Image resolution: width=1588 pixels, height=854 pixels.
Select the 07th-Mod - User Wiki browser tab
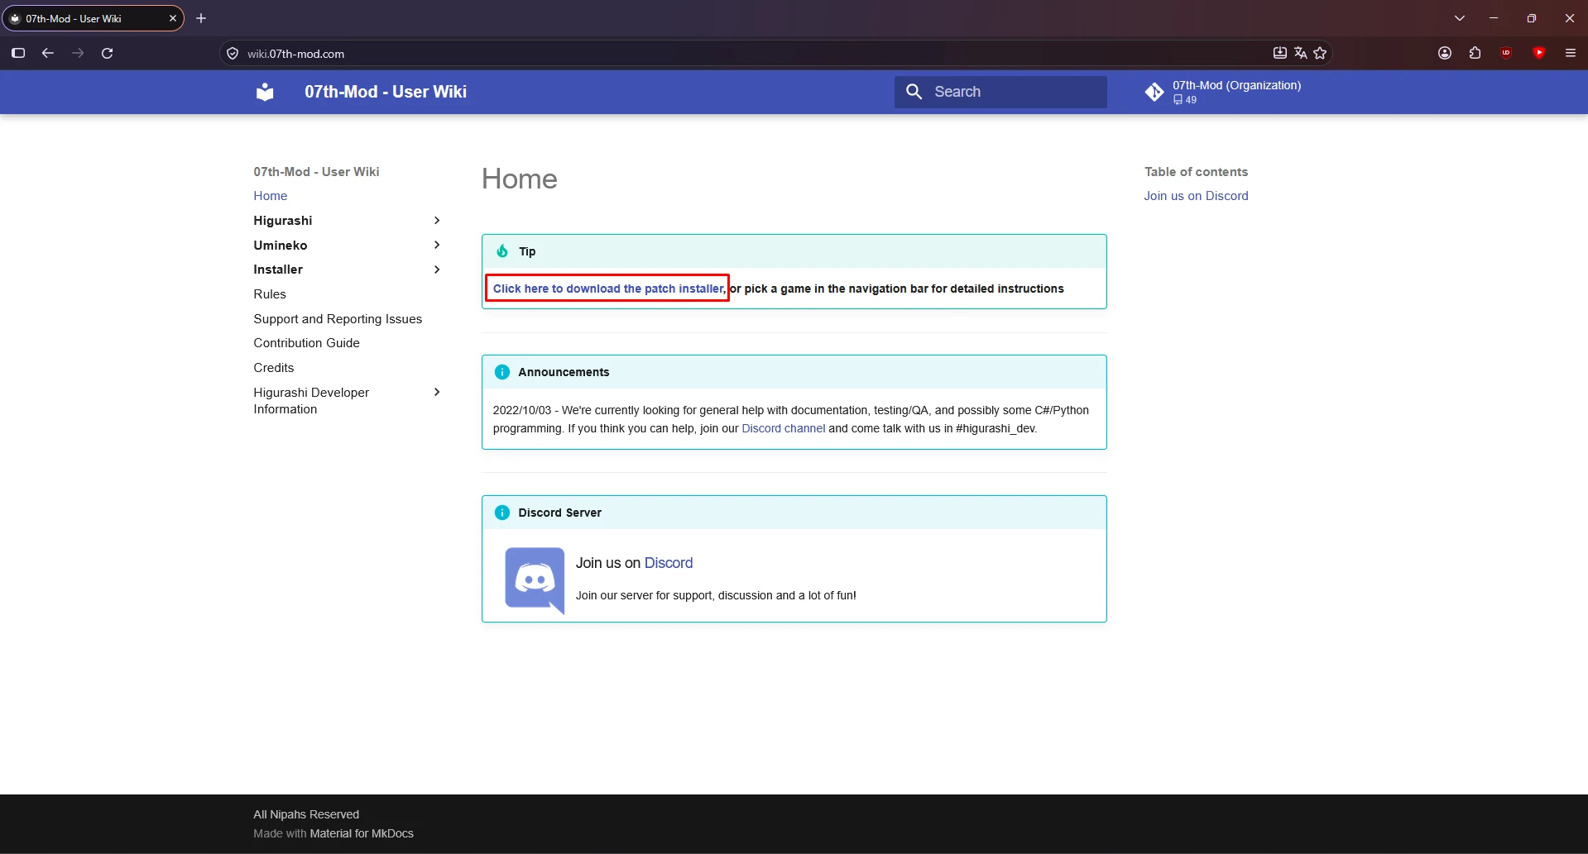click(x=93, y=18)
